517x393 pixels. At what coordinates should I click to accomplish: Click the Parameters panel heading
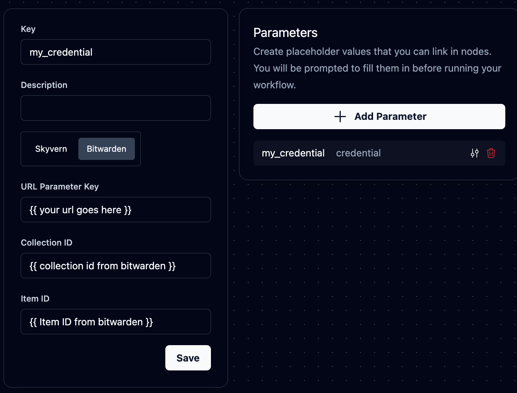click(x=285, y=33)
